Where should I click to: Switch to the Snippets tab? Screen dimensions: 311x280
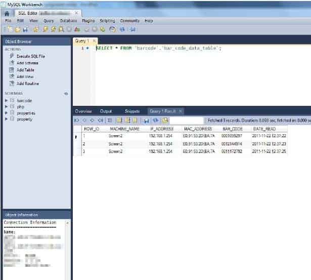pos(132,111)
